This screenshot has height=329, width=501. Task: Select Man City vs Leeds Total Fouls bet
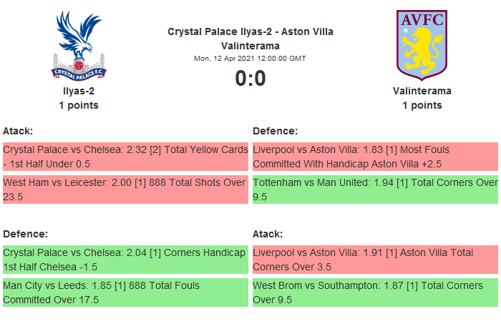pos(125,292)
